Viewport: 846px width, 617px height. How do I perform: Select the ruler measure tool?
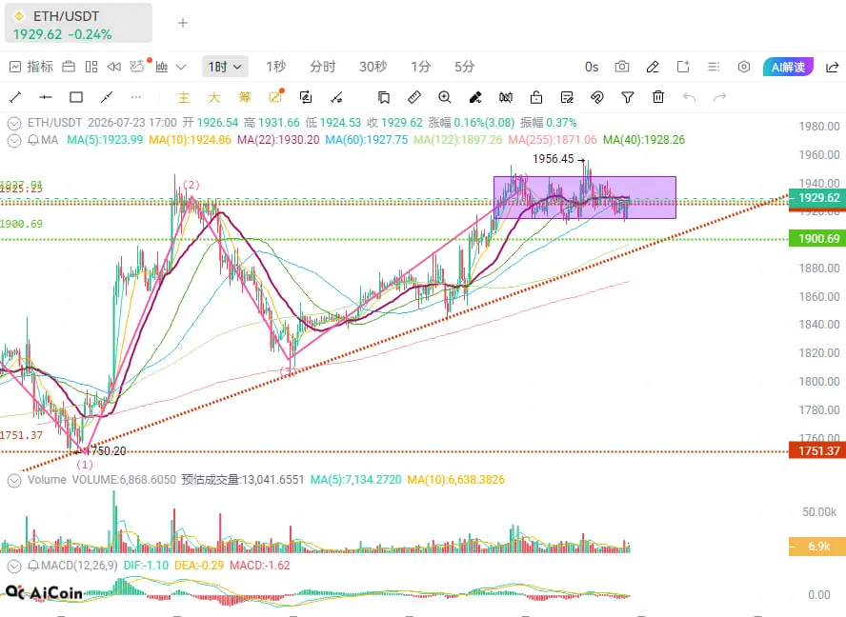tap(413, 98)
